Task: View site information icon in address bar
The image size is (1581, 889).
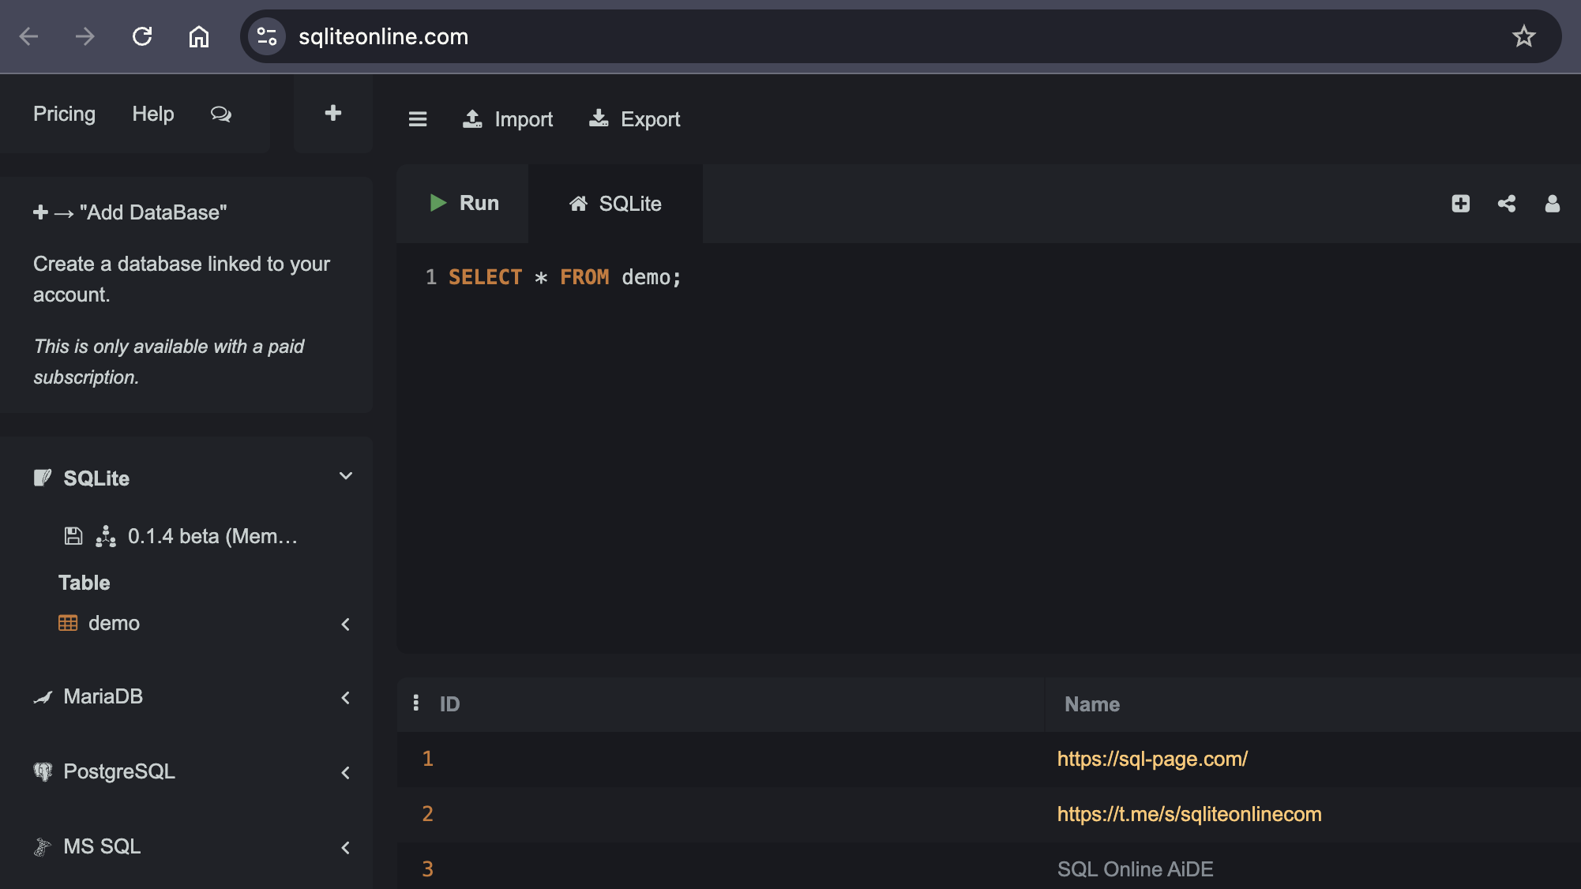Action: tap(267, 36)
